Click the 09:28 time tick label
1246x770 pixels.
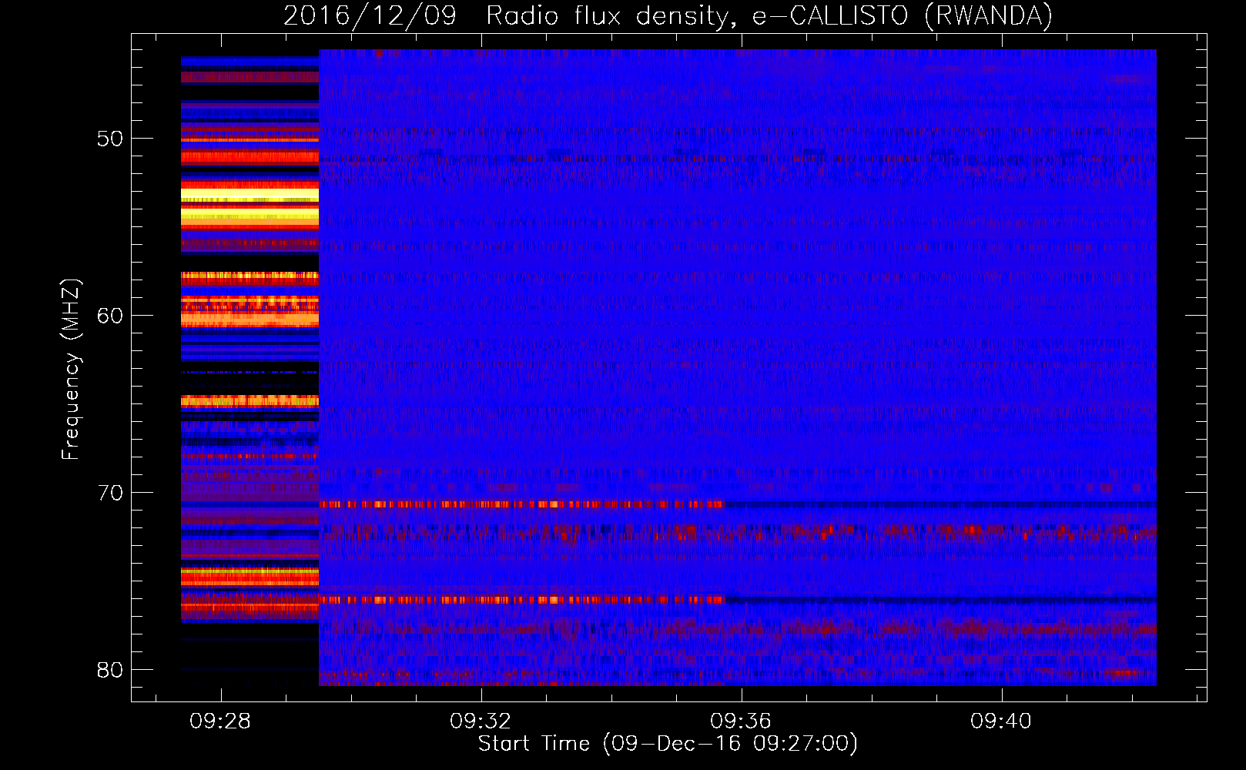coord(220,721)
